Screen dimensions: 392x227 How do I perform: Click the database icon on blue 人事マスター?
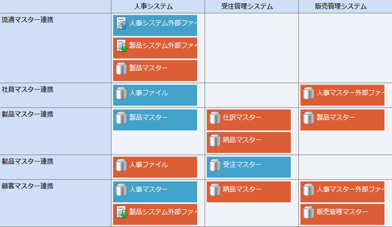click(121, 189)
